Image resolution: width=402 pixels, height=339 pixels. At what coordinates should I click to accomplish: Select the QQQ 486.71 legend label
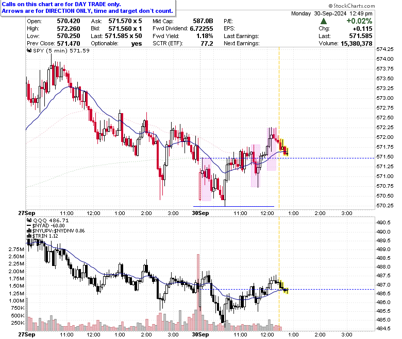[x=51, y=220]
